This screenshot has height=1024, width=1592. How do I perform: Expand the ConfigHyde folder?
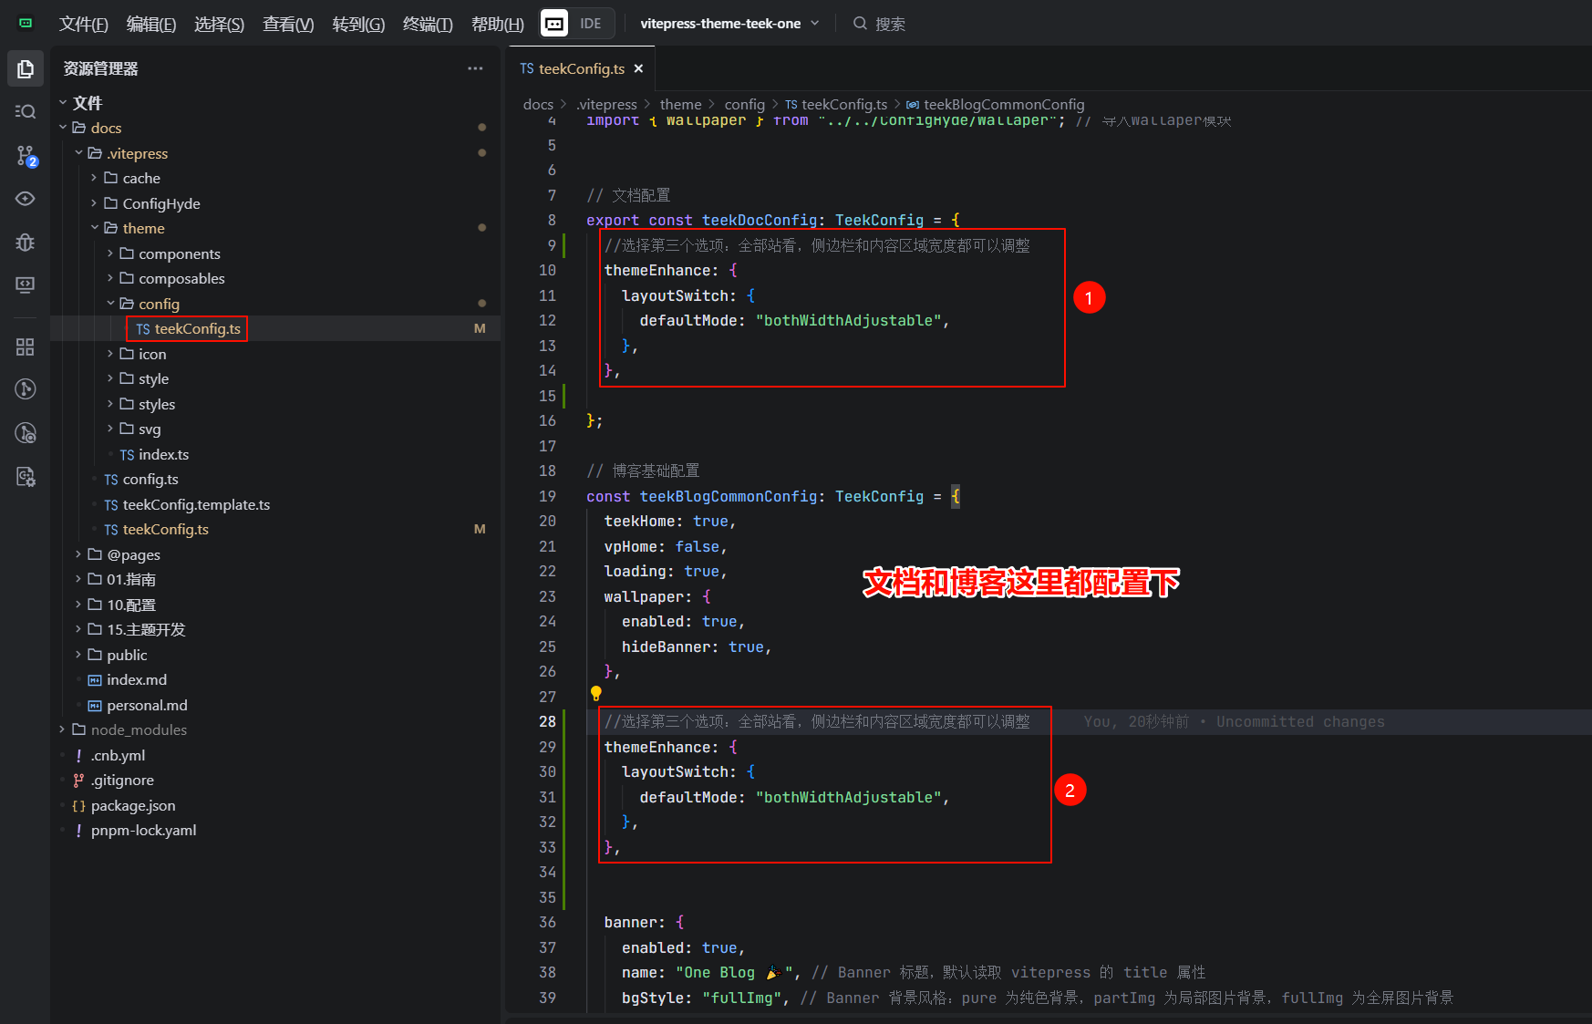160,203
